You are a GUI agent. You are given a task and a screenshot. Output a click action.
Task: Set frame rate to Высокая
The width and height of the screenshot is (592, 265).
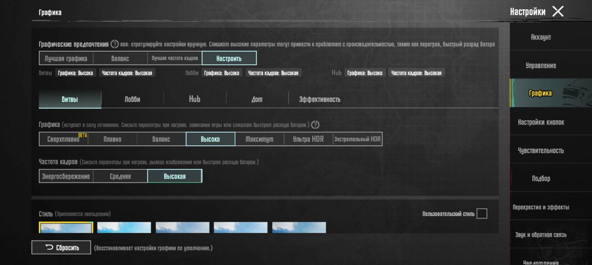click(x=175, y=176)
